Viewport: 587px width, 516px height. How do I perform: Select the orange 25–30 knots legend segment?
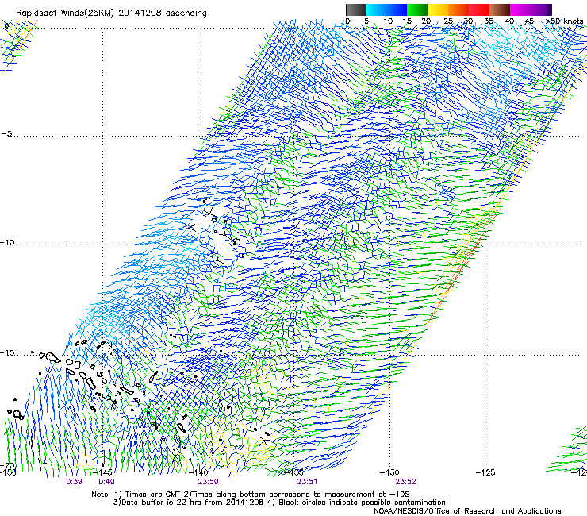click(x=458, y=10)
